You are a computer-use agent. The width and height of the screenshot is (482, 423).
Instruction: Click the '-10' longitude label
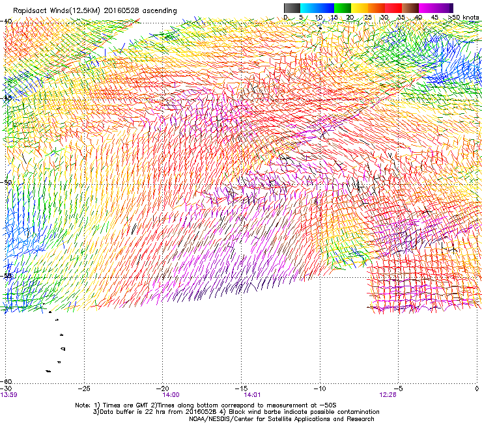point(320,389)
